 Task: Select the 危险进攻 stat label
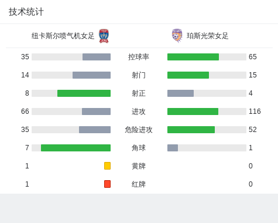[x=139, y=130]
